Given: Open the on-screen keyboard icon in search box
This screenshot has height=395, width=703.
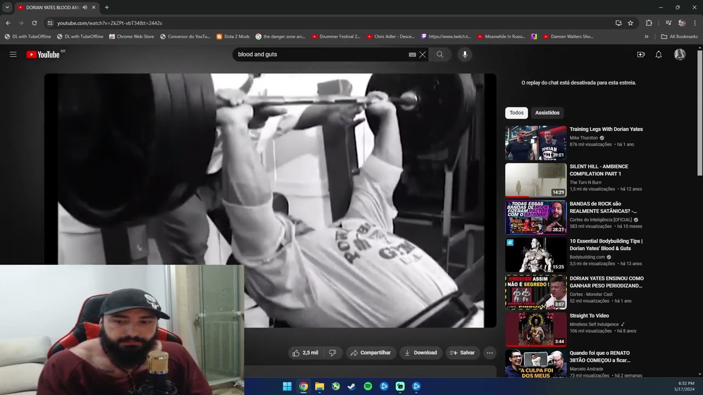Looking at the screenshot, I should click(412, 55).
